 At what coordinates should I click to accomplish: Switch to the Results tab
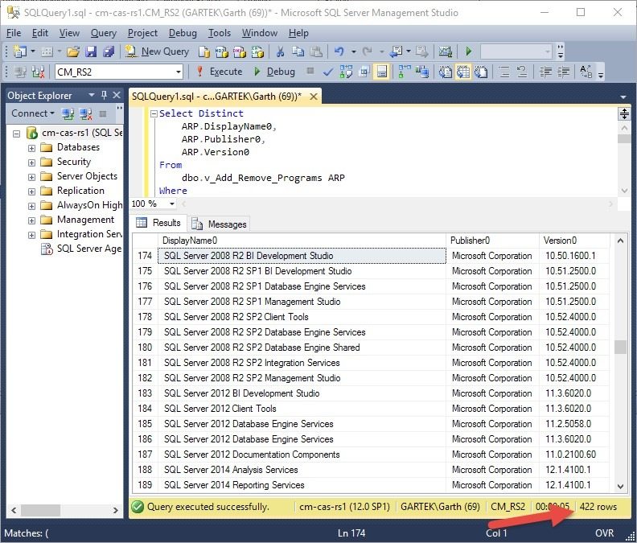(158, 223)
